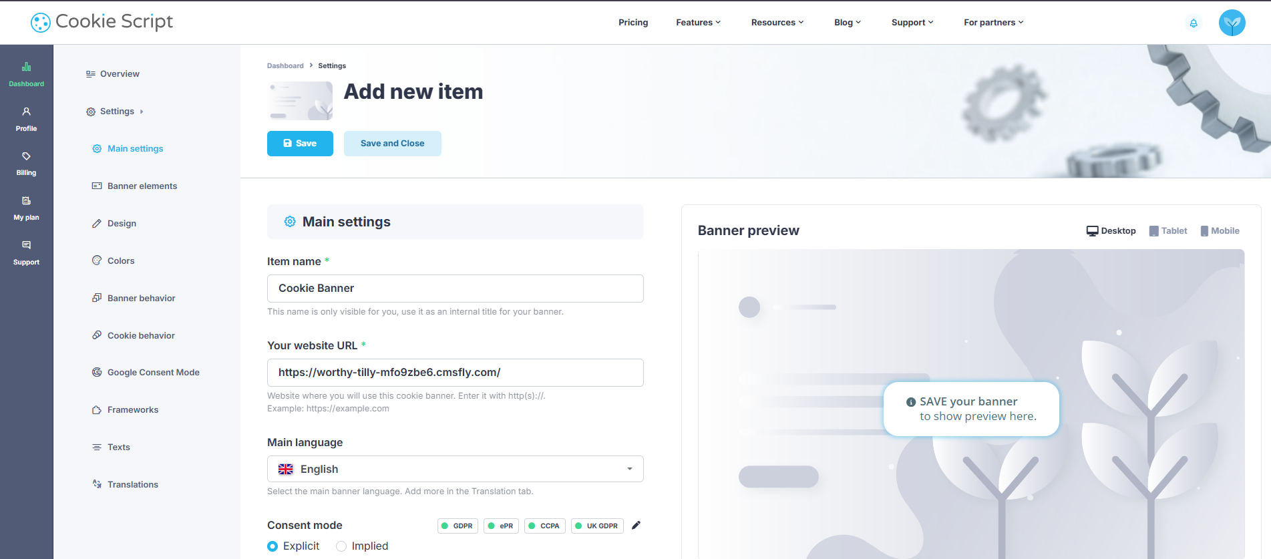Expand the Blog menu

[x=848, y=23]
